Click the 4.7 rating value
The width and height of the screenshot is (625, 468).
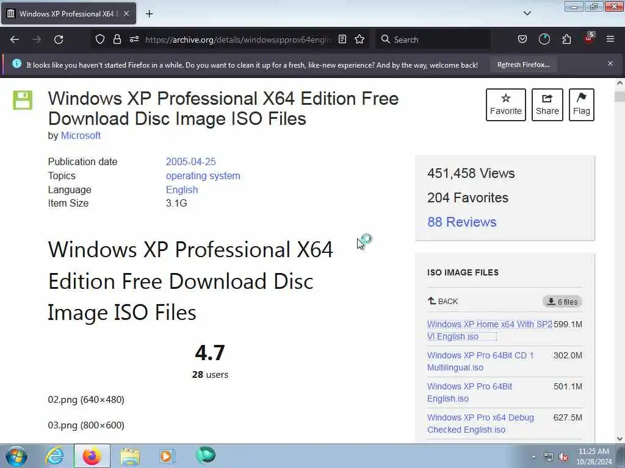(x=210, y=353)
